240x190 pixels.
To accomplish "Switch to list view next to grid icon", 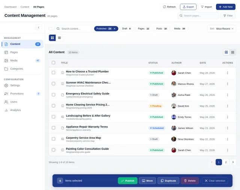I will coord(59,38).
